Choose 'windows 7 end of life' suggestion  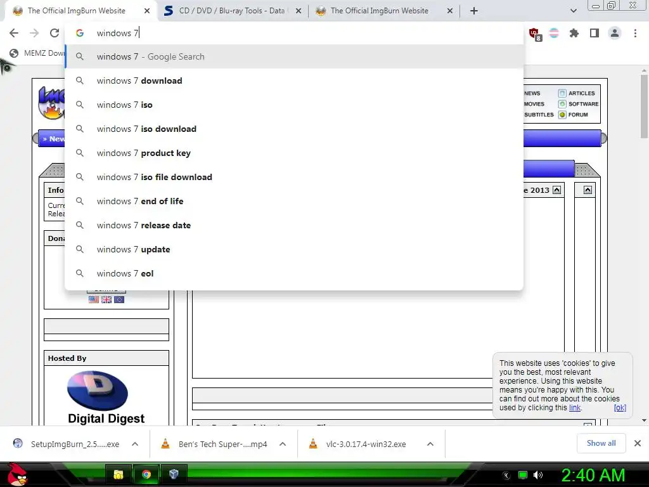click(x=294, y=201)
